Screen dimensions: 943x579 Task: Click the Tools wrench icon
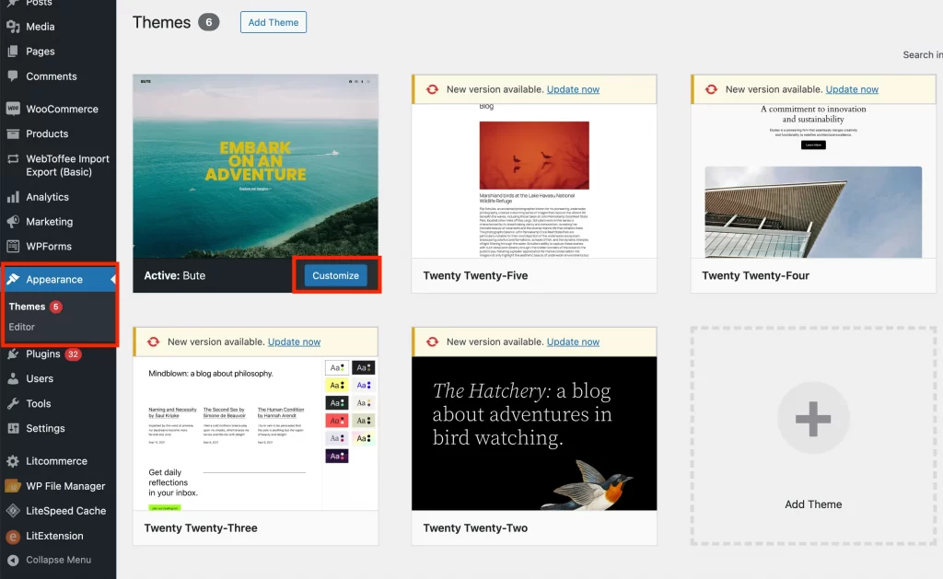[x=13, y=403]
